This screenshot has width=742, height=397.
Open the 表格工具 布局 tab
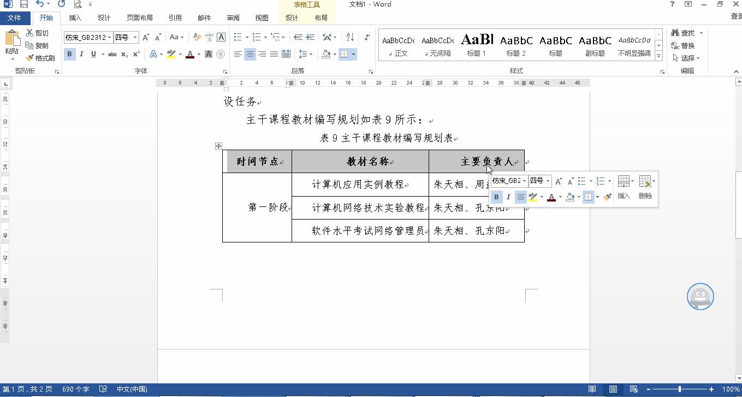(x=321, y=17)
